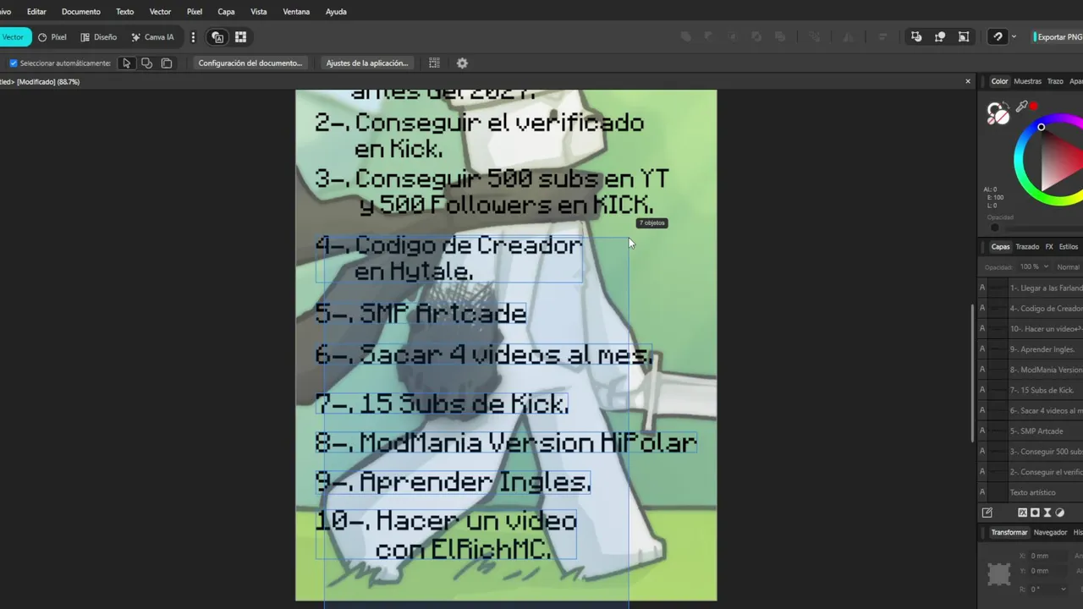Adjust the color panel Opacidad slider
The image size is (1083, 609).
point(1041,228)
